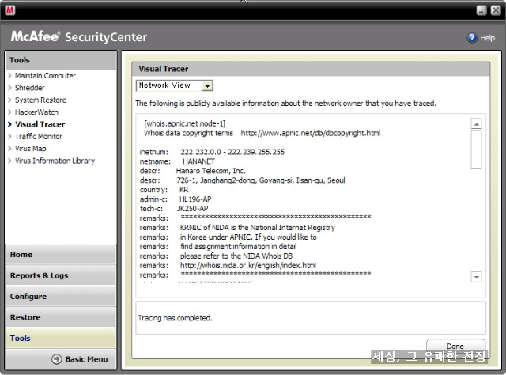Click the chevron beside HackerWatch
Screen dimensions: 506x375
[x=9, y=112]
